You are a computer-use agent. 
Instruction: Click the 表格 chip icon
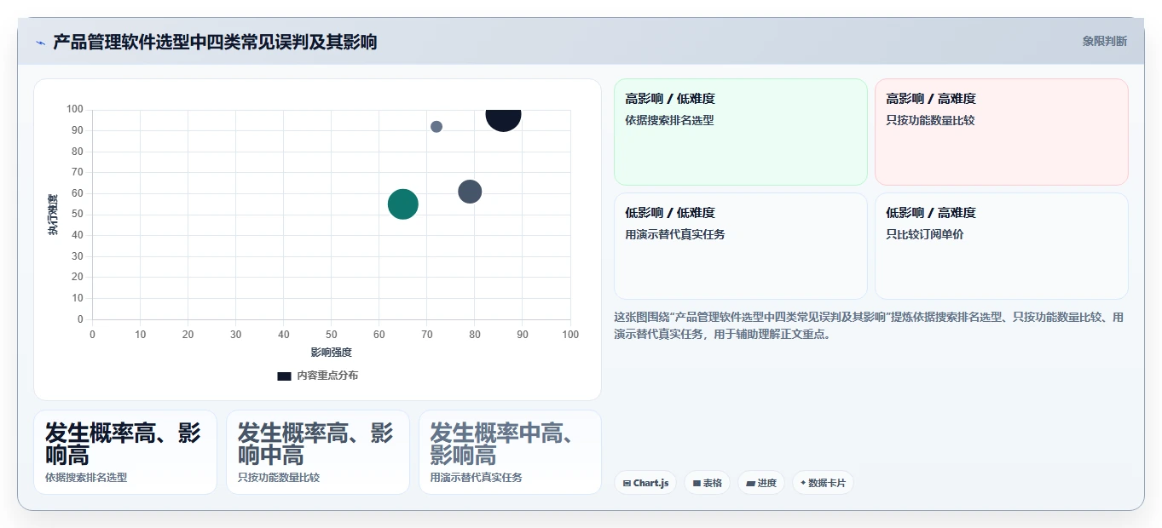point(697,483)
